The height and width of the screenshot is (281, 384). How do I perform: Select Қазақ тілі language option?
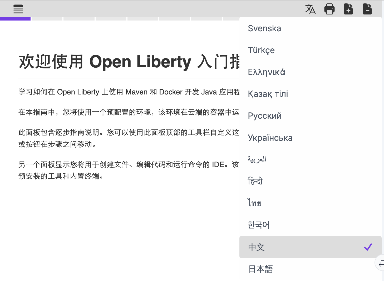coord(310,94)
